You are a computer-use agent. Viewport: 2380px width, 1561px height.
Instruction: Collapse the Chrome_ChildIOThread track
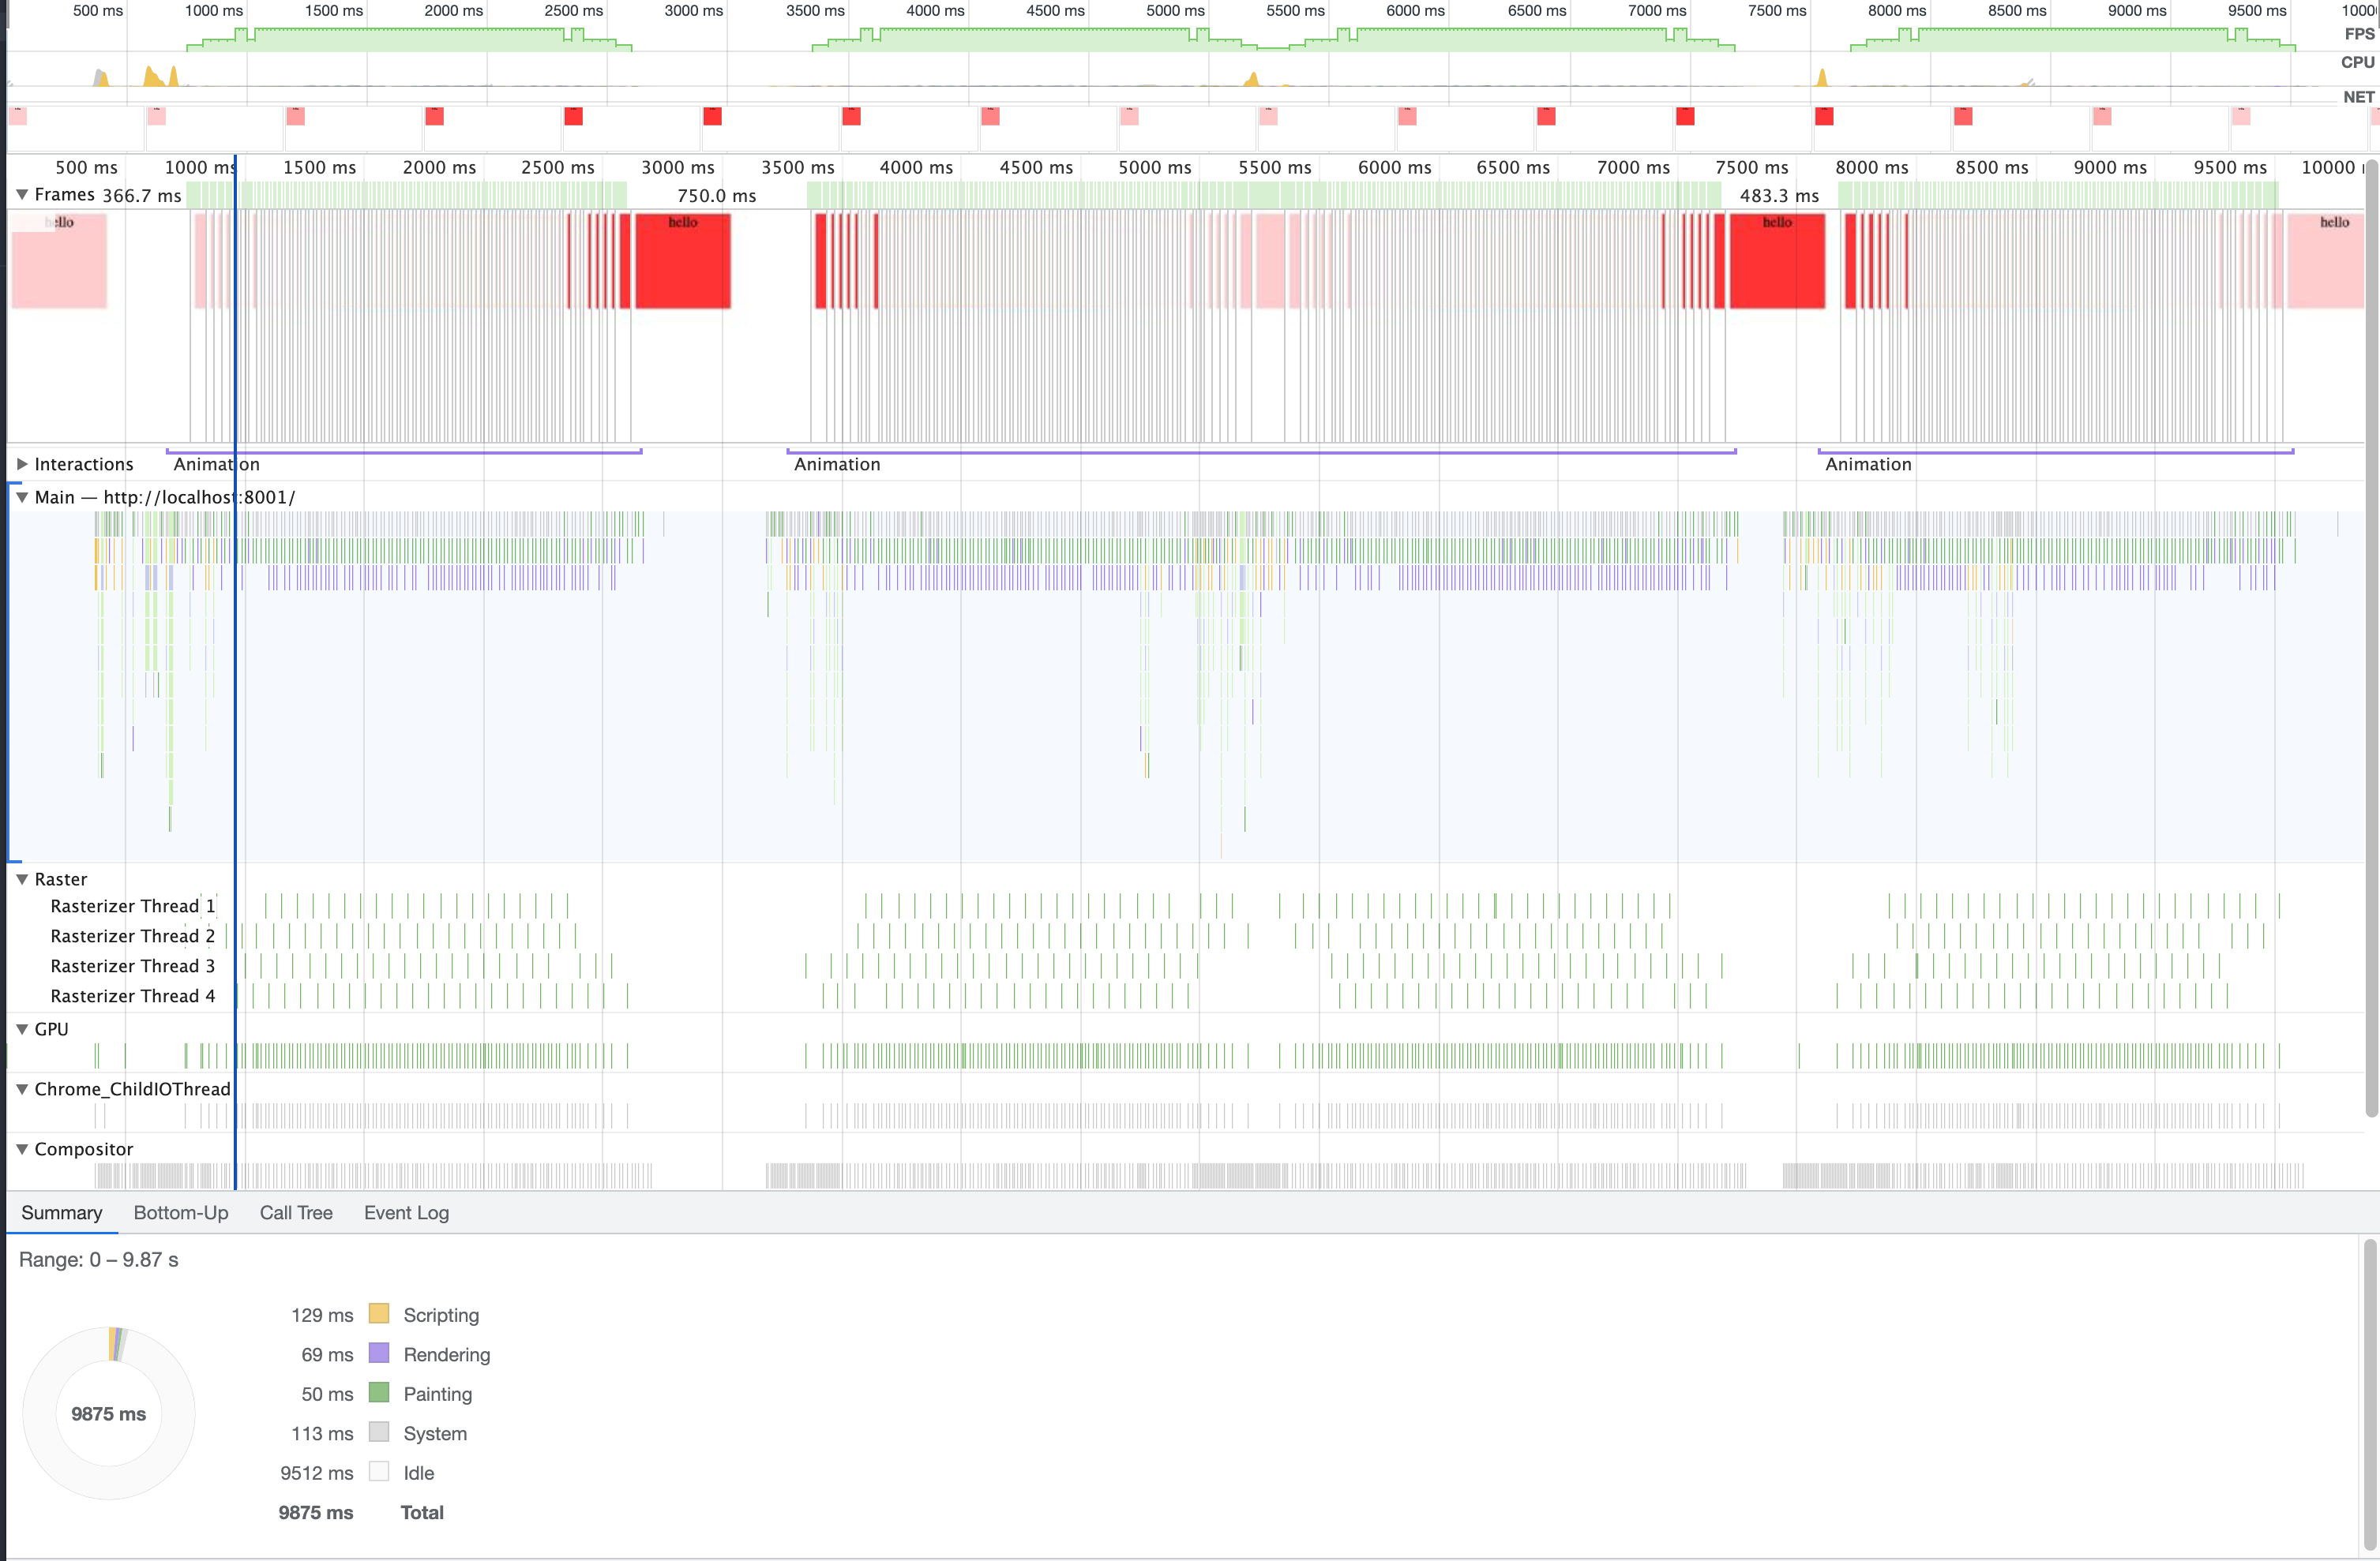pos(21,1089)
